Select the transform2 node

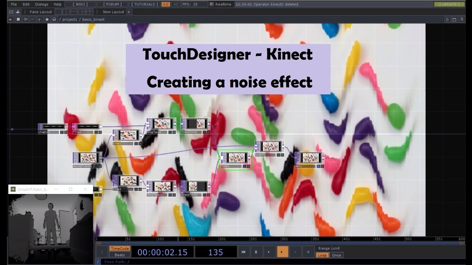point(195,188)
